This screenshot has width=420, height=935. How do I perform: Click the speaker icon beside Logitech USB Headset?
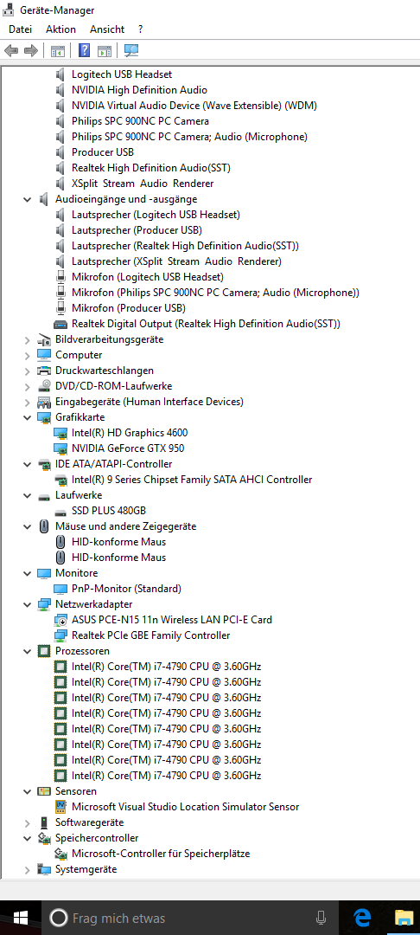click(x=60, y=74)
